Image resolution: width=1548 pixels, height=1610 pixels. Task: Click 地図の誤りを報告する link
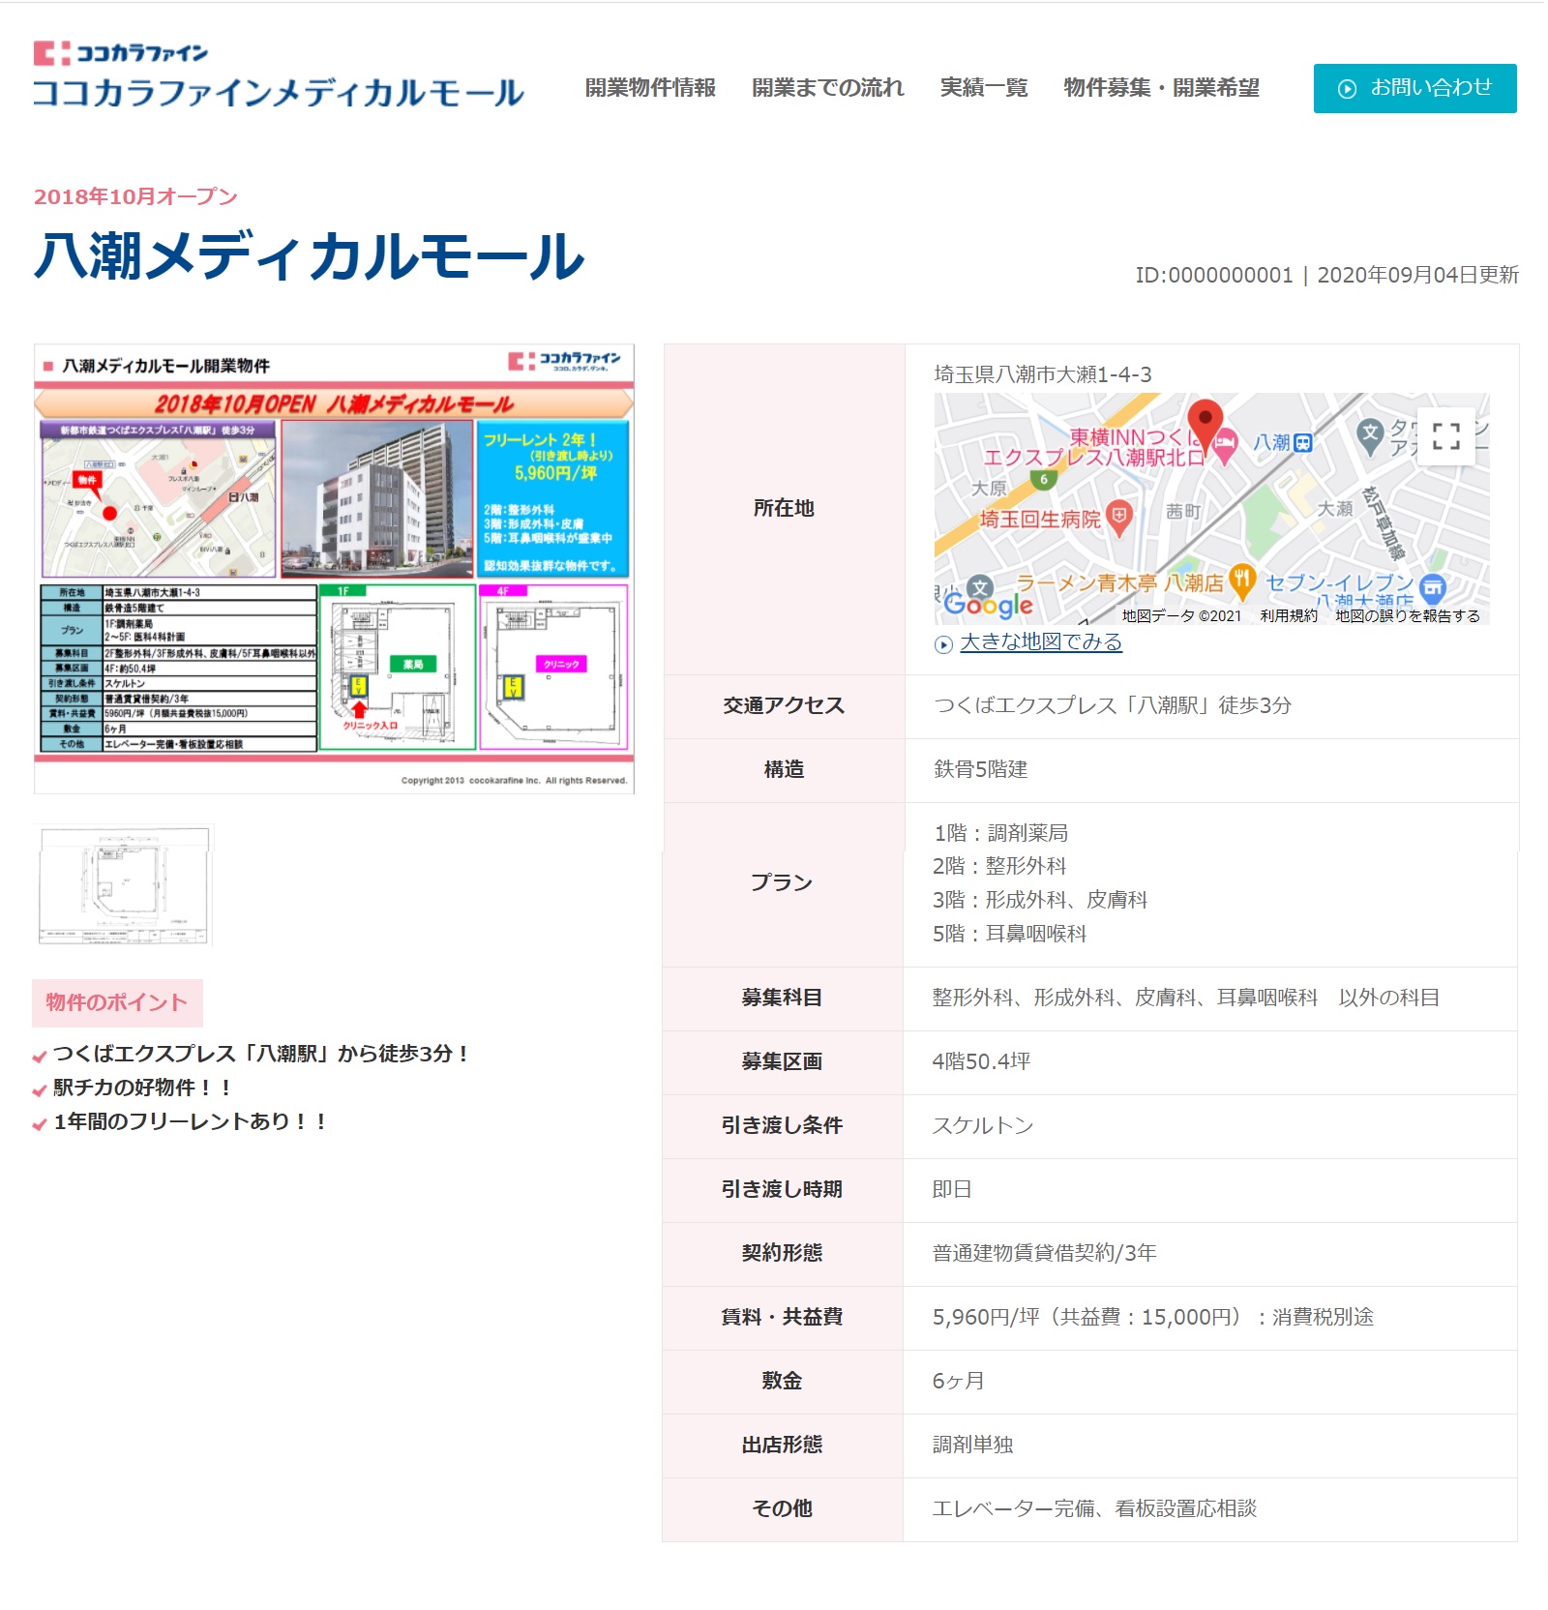pyautogui.click(x=1408, y=616)
